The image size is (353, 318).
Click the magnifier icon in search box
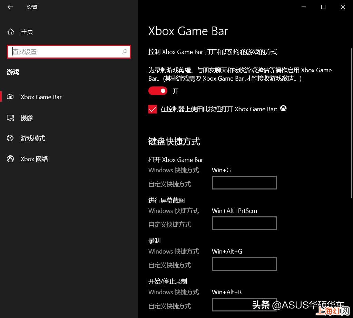(125, 52)
